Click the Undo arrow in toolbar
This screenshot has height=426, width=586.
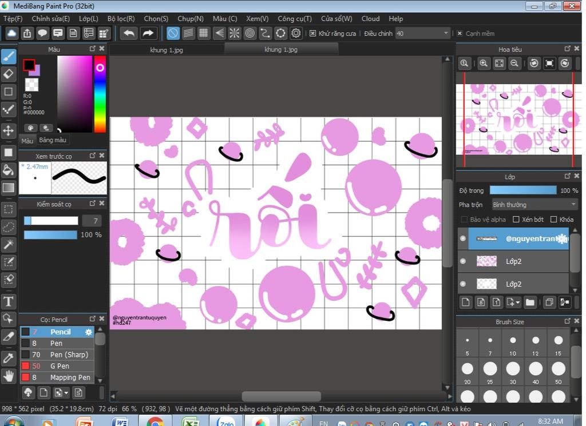[x=129, y=33]
